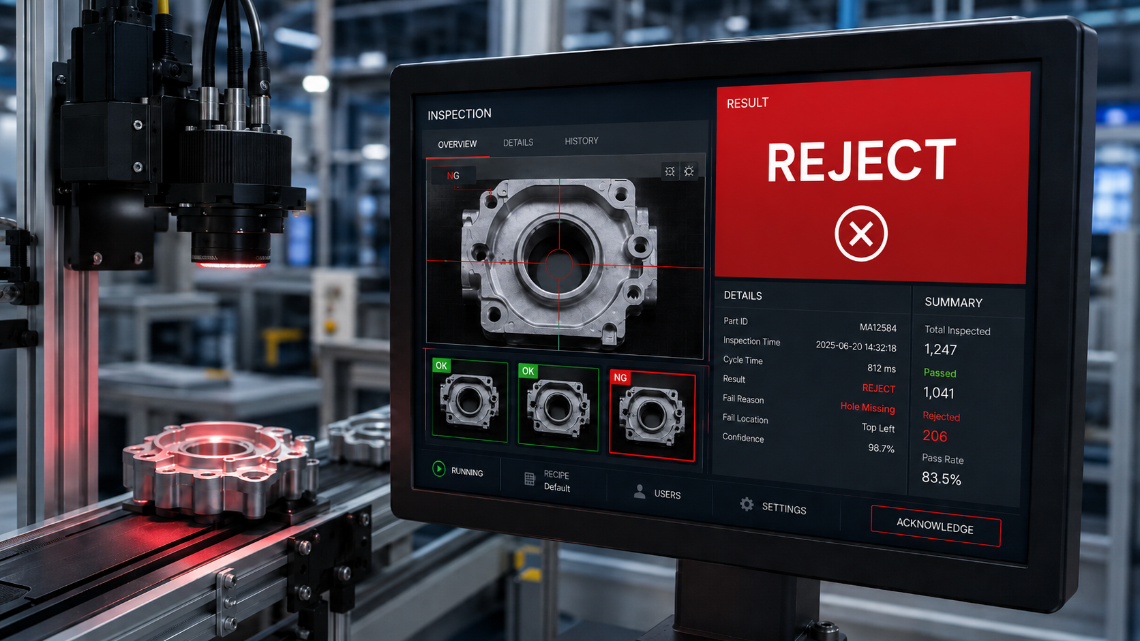Click the NG badge on the main image
1140x641 pixels.
(453, 176)
